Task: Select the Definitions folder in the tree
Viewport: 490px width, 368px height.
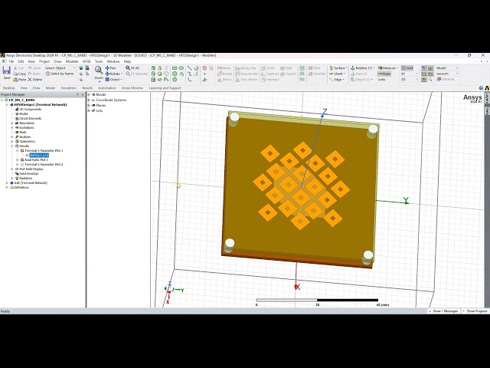Action: [x=21, y=187]
